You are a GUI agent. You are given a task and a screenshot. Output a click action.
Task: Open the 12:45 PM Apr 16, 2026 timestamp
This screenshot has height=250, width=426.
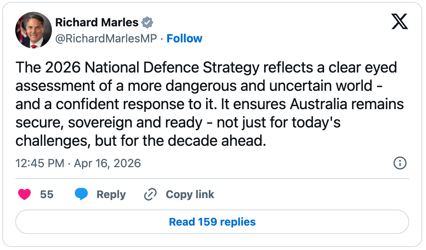pos(78,163)
